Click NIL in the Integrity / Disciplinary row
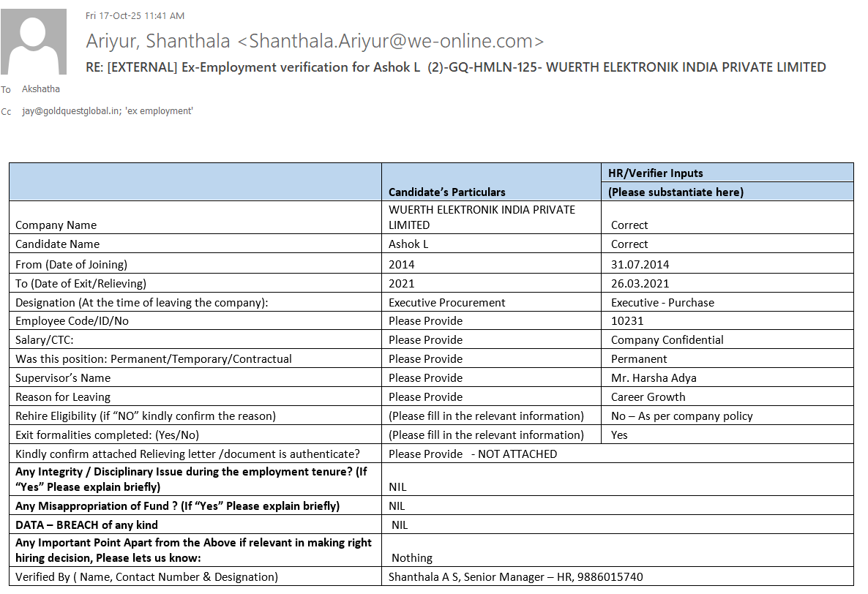 [x=397, y=486]
